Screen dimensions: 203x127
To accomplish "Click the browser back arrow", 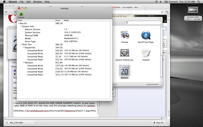I will (x=6, y=12).
